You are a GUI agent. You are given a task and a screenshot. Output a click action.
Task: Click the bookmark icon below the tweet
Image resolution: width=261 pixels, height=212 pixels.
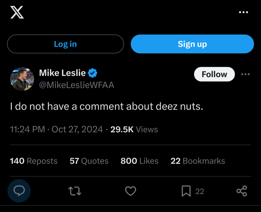tap(186, 191)
